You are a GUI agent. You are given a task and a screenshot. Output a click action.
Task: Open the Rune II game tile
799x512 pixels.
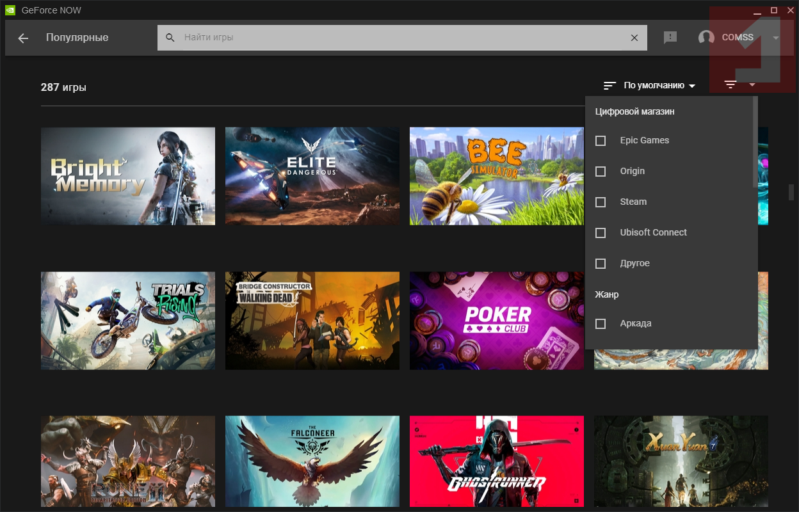pos(128,461)
